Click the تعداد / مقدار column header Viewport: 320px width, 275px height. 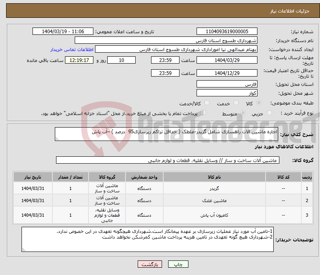click(70, 177)
